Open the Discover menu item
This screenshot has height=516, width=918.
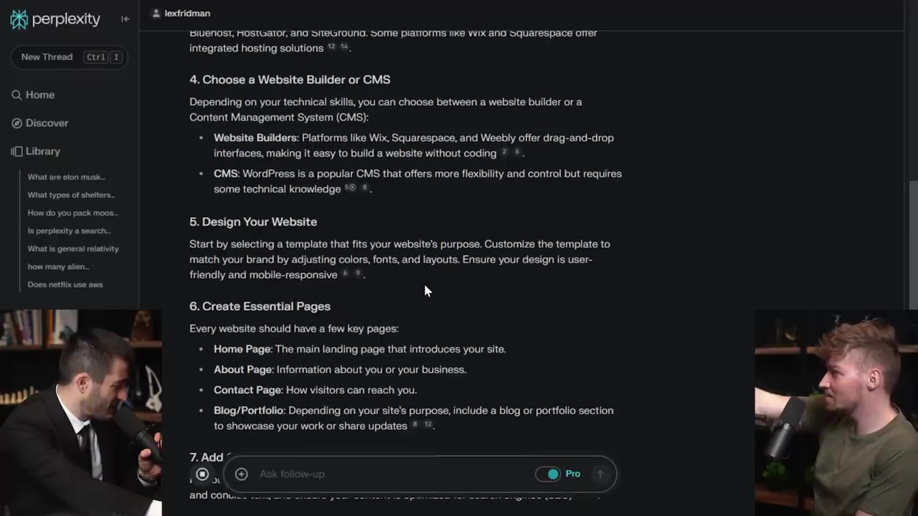click(47, 123)
